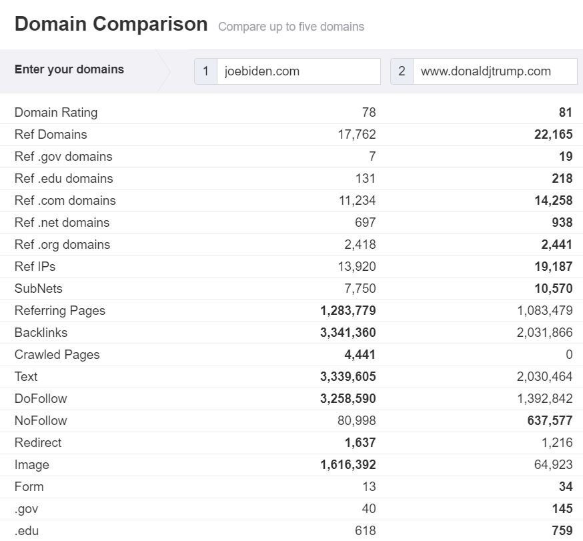Screen dimensions: 583x541
Task: Click Redirect value 1,216
Action: coord(556,442)
